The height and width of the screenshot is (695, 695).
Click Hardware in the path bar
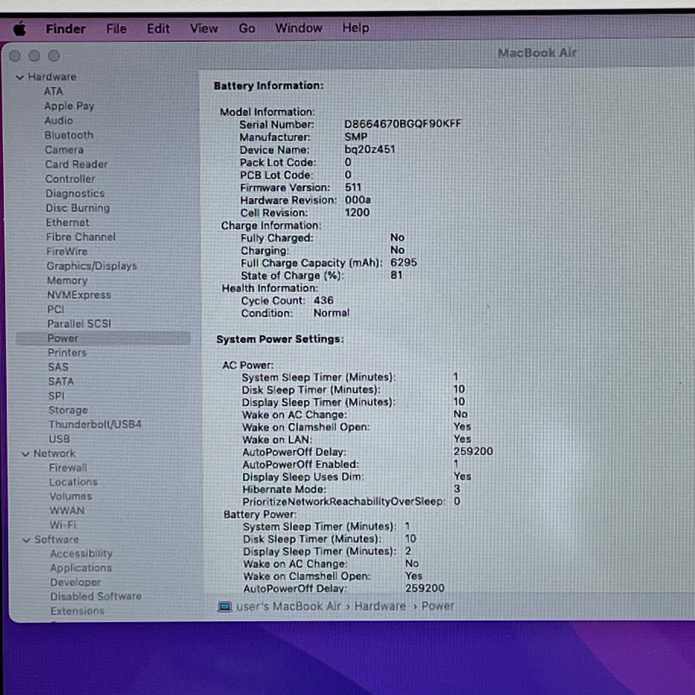click(x=380, y=606)
